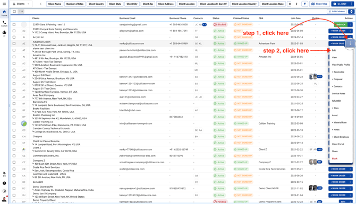356x204 pixels.
Task: Open the Clients module dropdown
Action: coord(21,4)
